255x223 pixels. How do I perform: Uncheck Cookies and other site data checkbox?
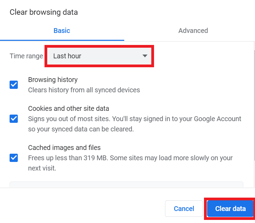[x=14, y=119]
